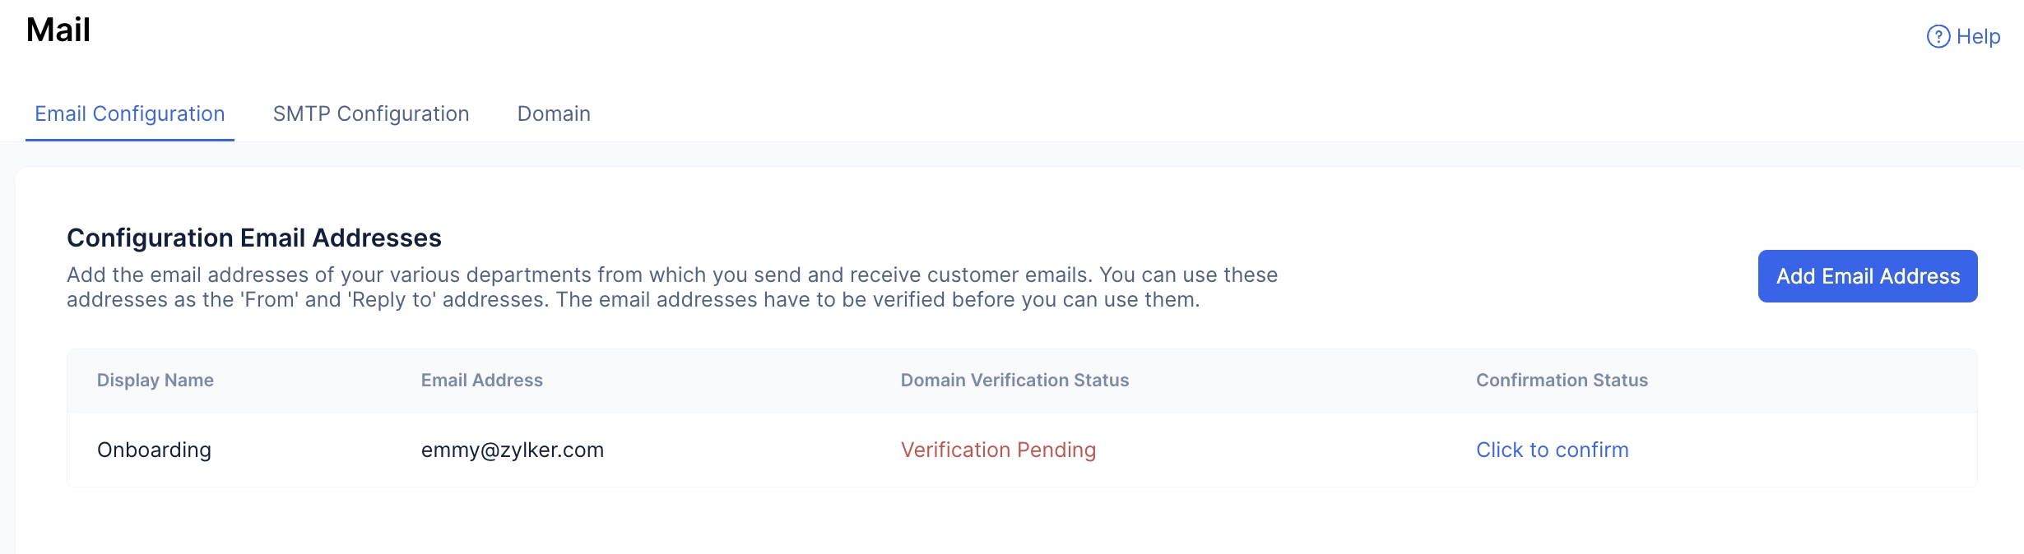Click the description paragraph about department emails
Viewport: 2024px width, 554px height.
[672, 287]
